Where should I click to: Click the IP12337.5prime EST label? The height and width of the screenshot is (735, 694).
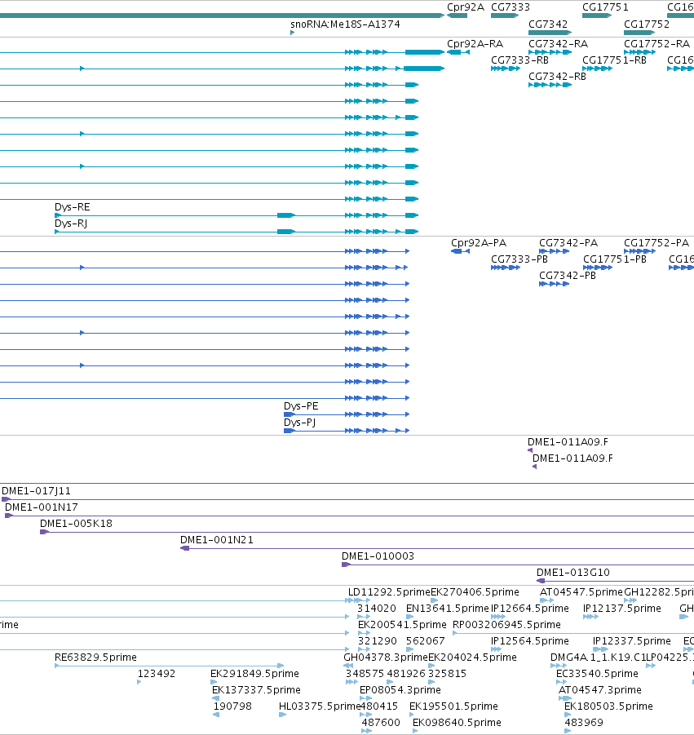(x=632, y=641)
